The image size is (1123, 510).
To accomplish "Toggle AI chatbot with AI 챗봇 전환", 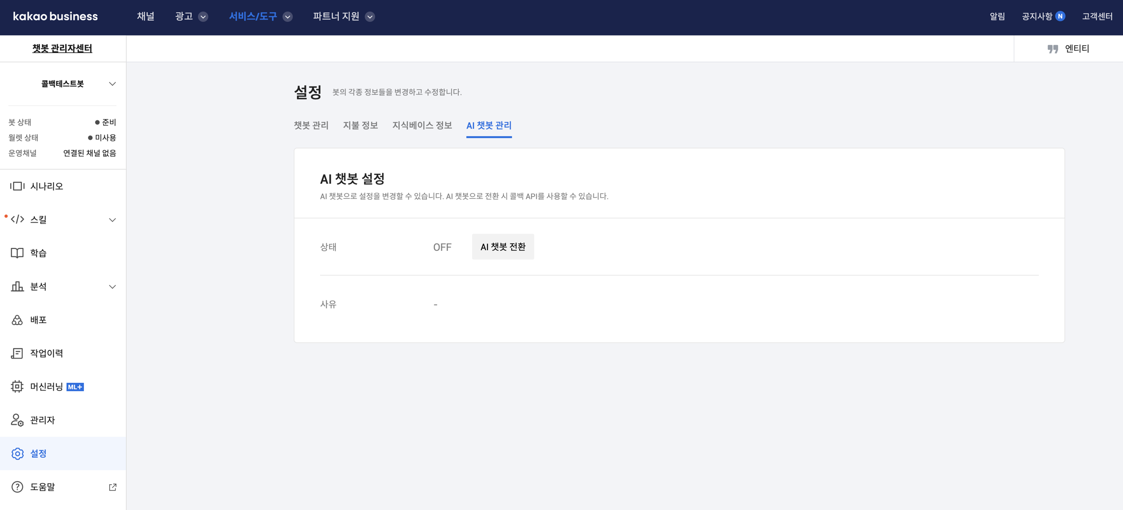I will pos(503,246).
